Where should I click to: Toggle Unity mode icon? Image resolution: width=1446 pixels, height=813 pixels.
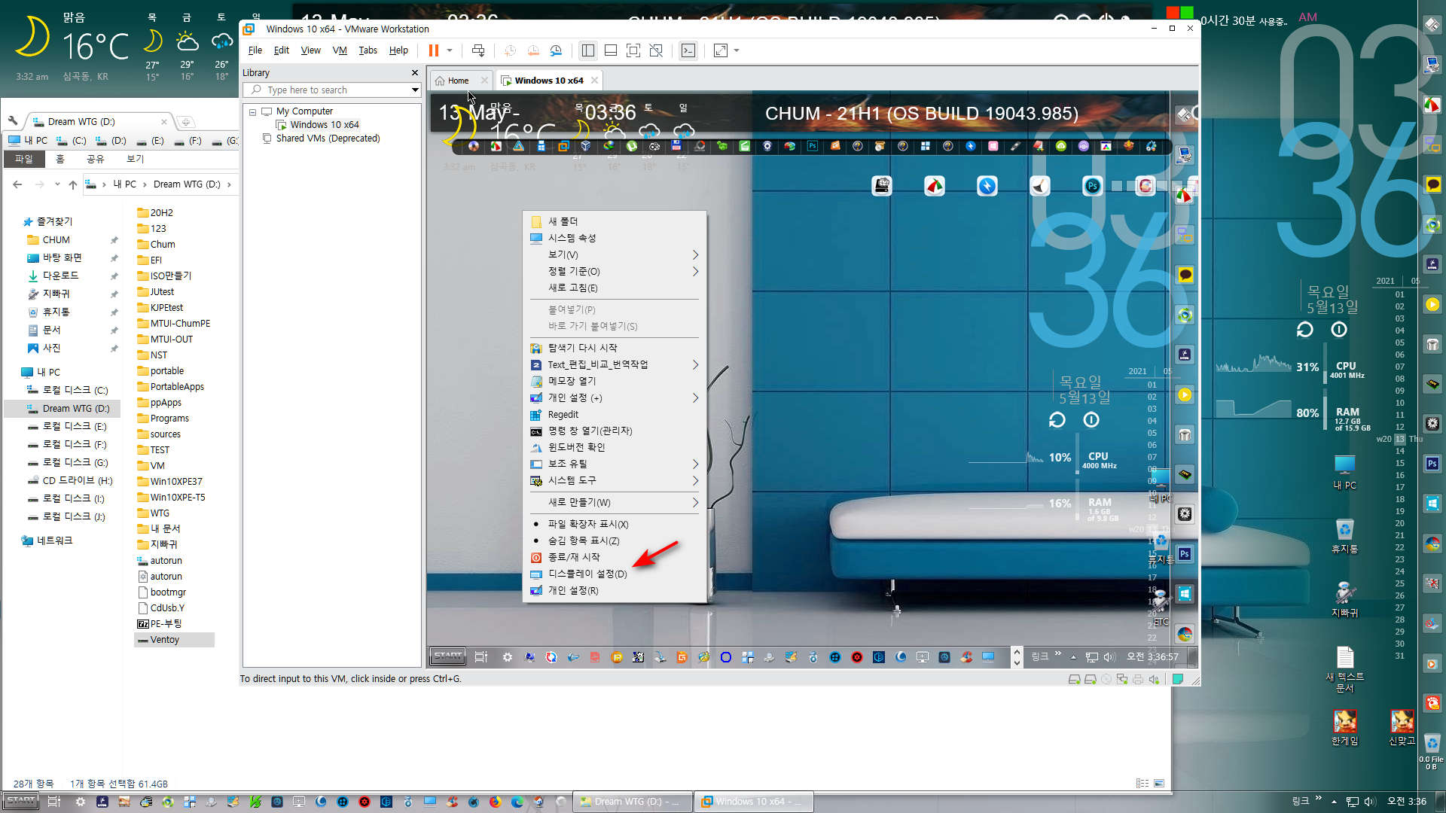(x=656, y=50)
